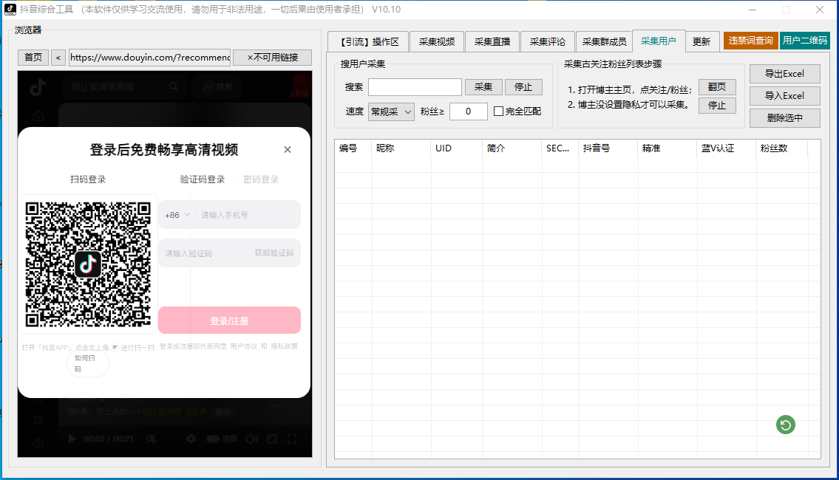
Task: Select the 验证码登录 login tab
Action: tap(202, 178)
